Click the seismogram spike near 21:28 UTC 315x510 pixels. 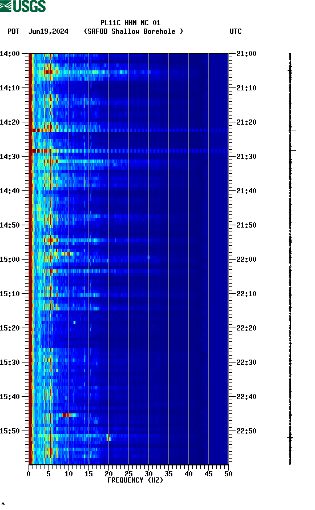[x=293, y=150]
